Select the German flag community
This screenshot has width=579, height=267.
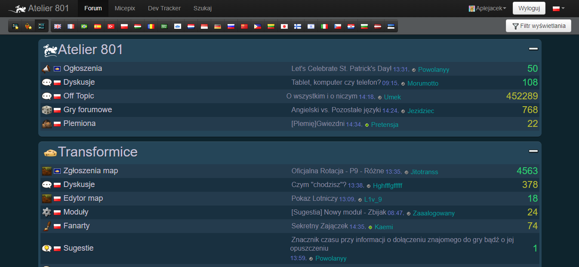tap(218, 26)
